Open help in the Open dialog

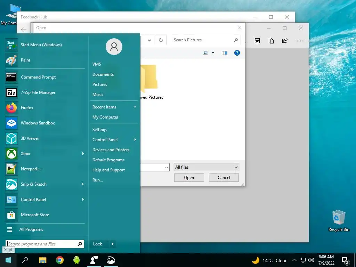click(237, 53)
